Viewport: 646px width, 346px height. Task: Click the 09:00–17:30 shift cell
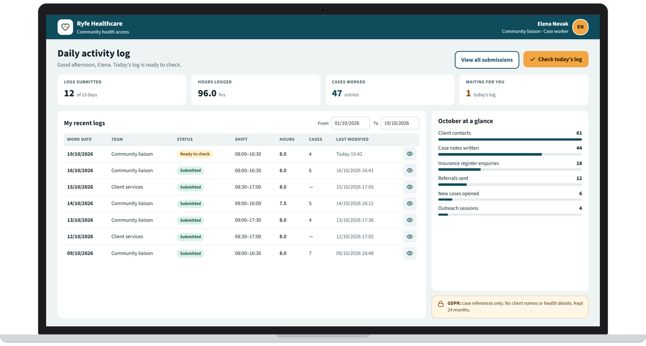248,220
